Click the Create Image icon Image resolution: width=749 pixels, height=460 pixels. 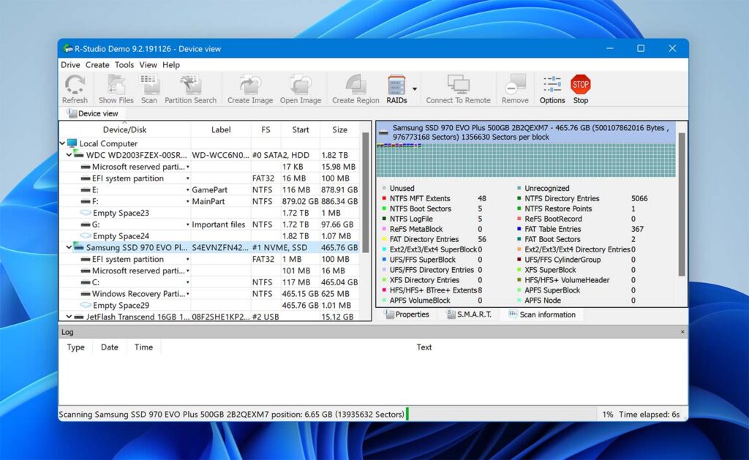tap(249, 84)
